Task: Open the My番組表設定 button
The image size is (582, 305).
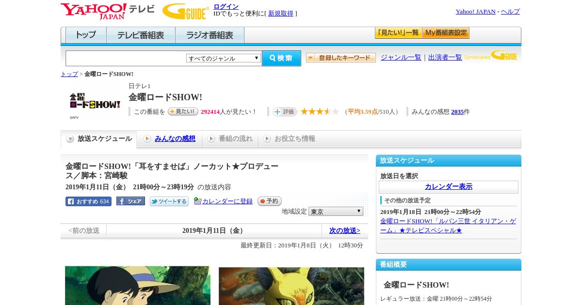Action: 446,33
